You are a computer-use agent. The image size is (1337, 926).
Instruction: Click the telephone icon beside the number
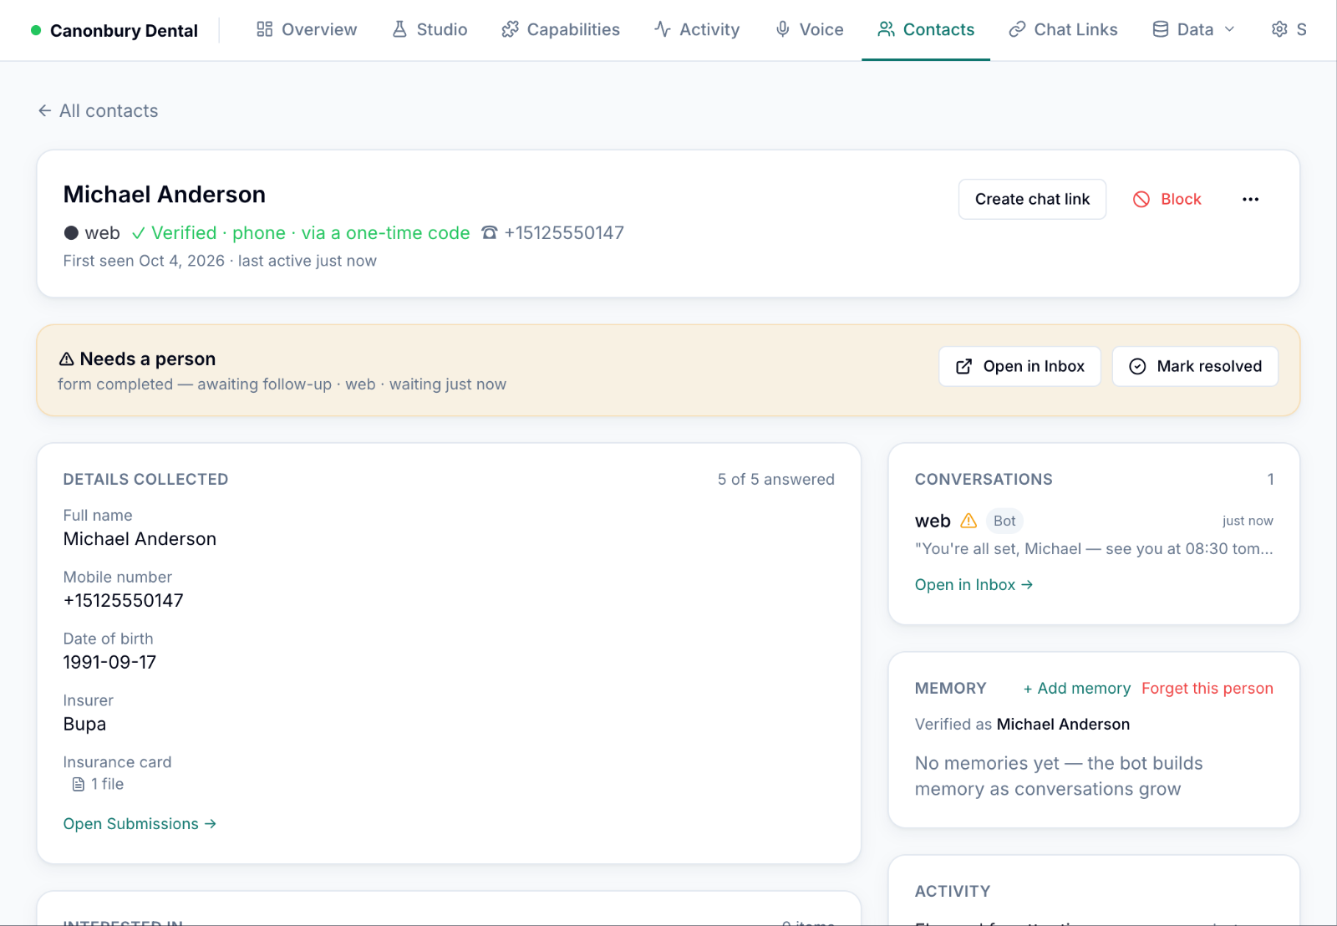coord(489,233)
